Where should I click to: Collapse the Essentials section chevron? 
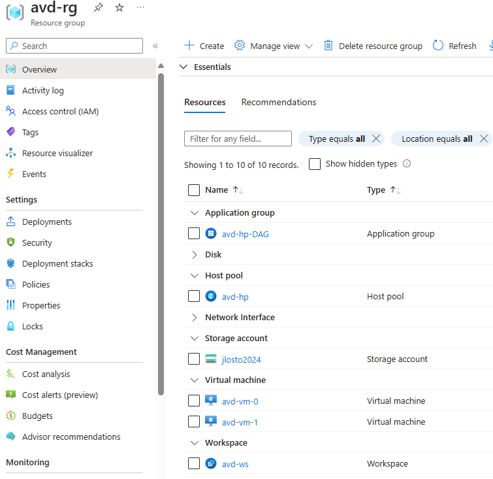click(183, 67)
